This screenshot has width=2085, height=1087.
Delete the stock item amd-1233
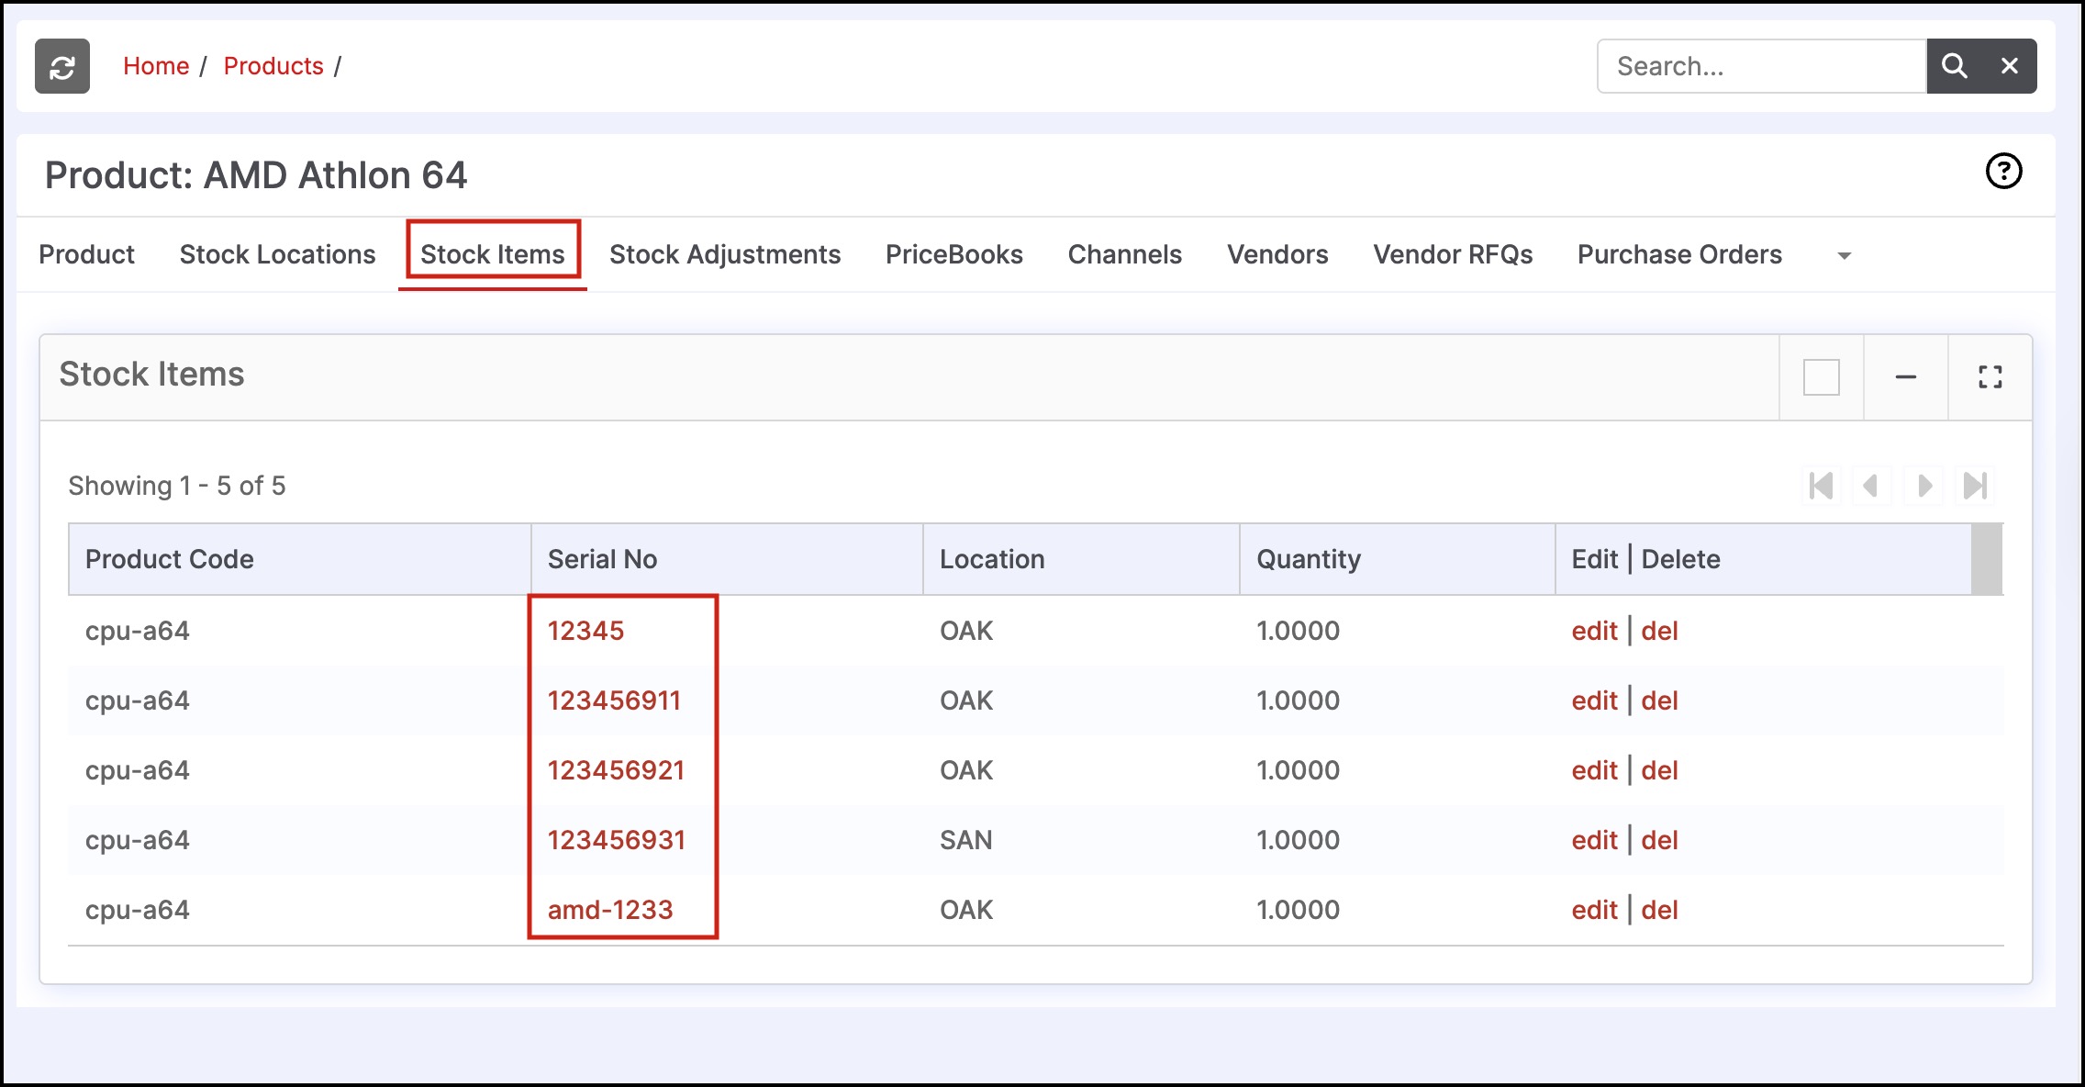[x=1659, y=910]
